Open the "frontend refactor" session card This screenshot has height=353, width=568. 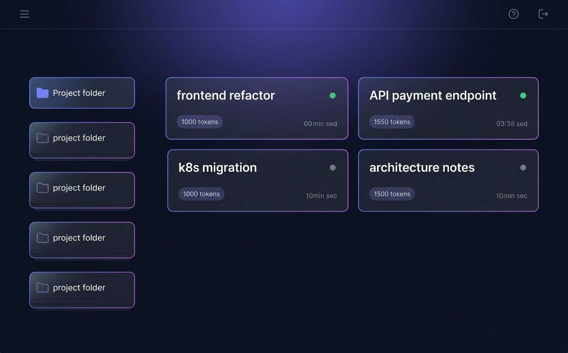[x=257, y=108]
